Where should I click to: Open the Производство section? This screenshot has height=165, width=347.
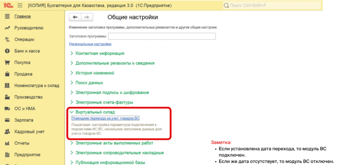[28, 97]
